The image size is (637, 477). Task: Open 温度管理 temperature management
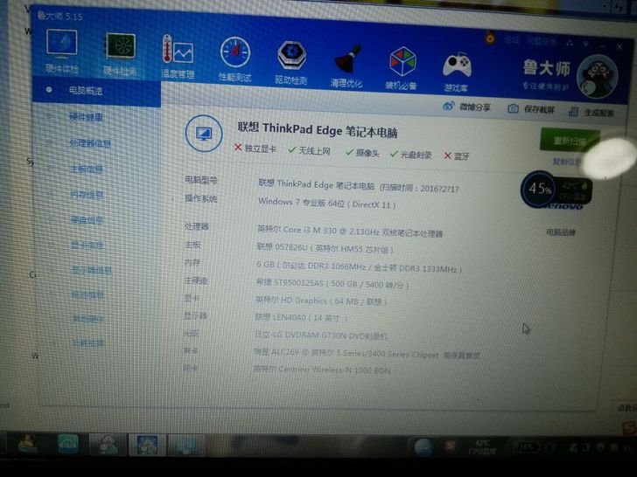click(x=178, y=57)
